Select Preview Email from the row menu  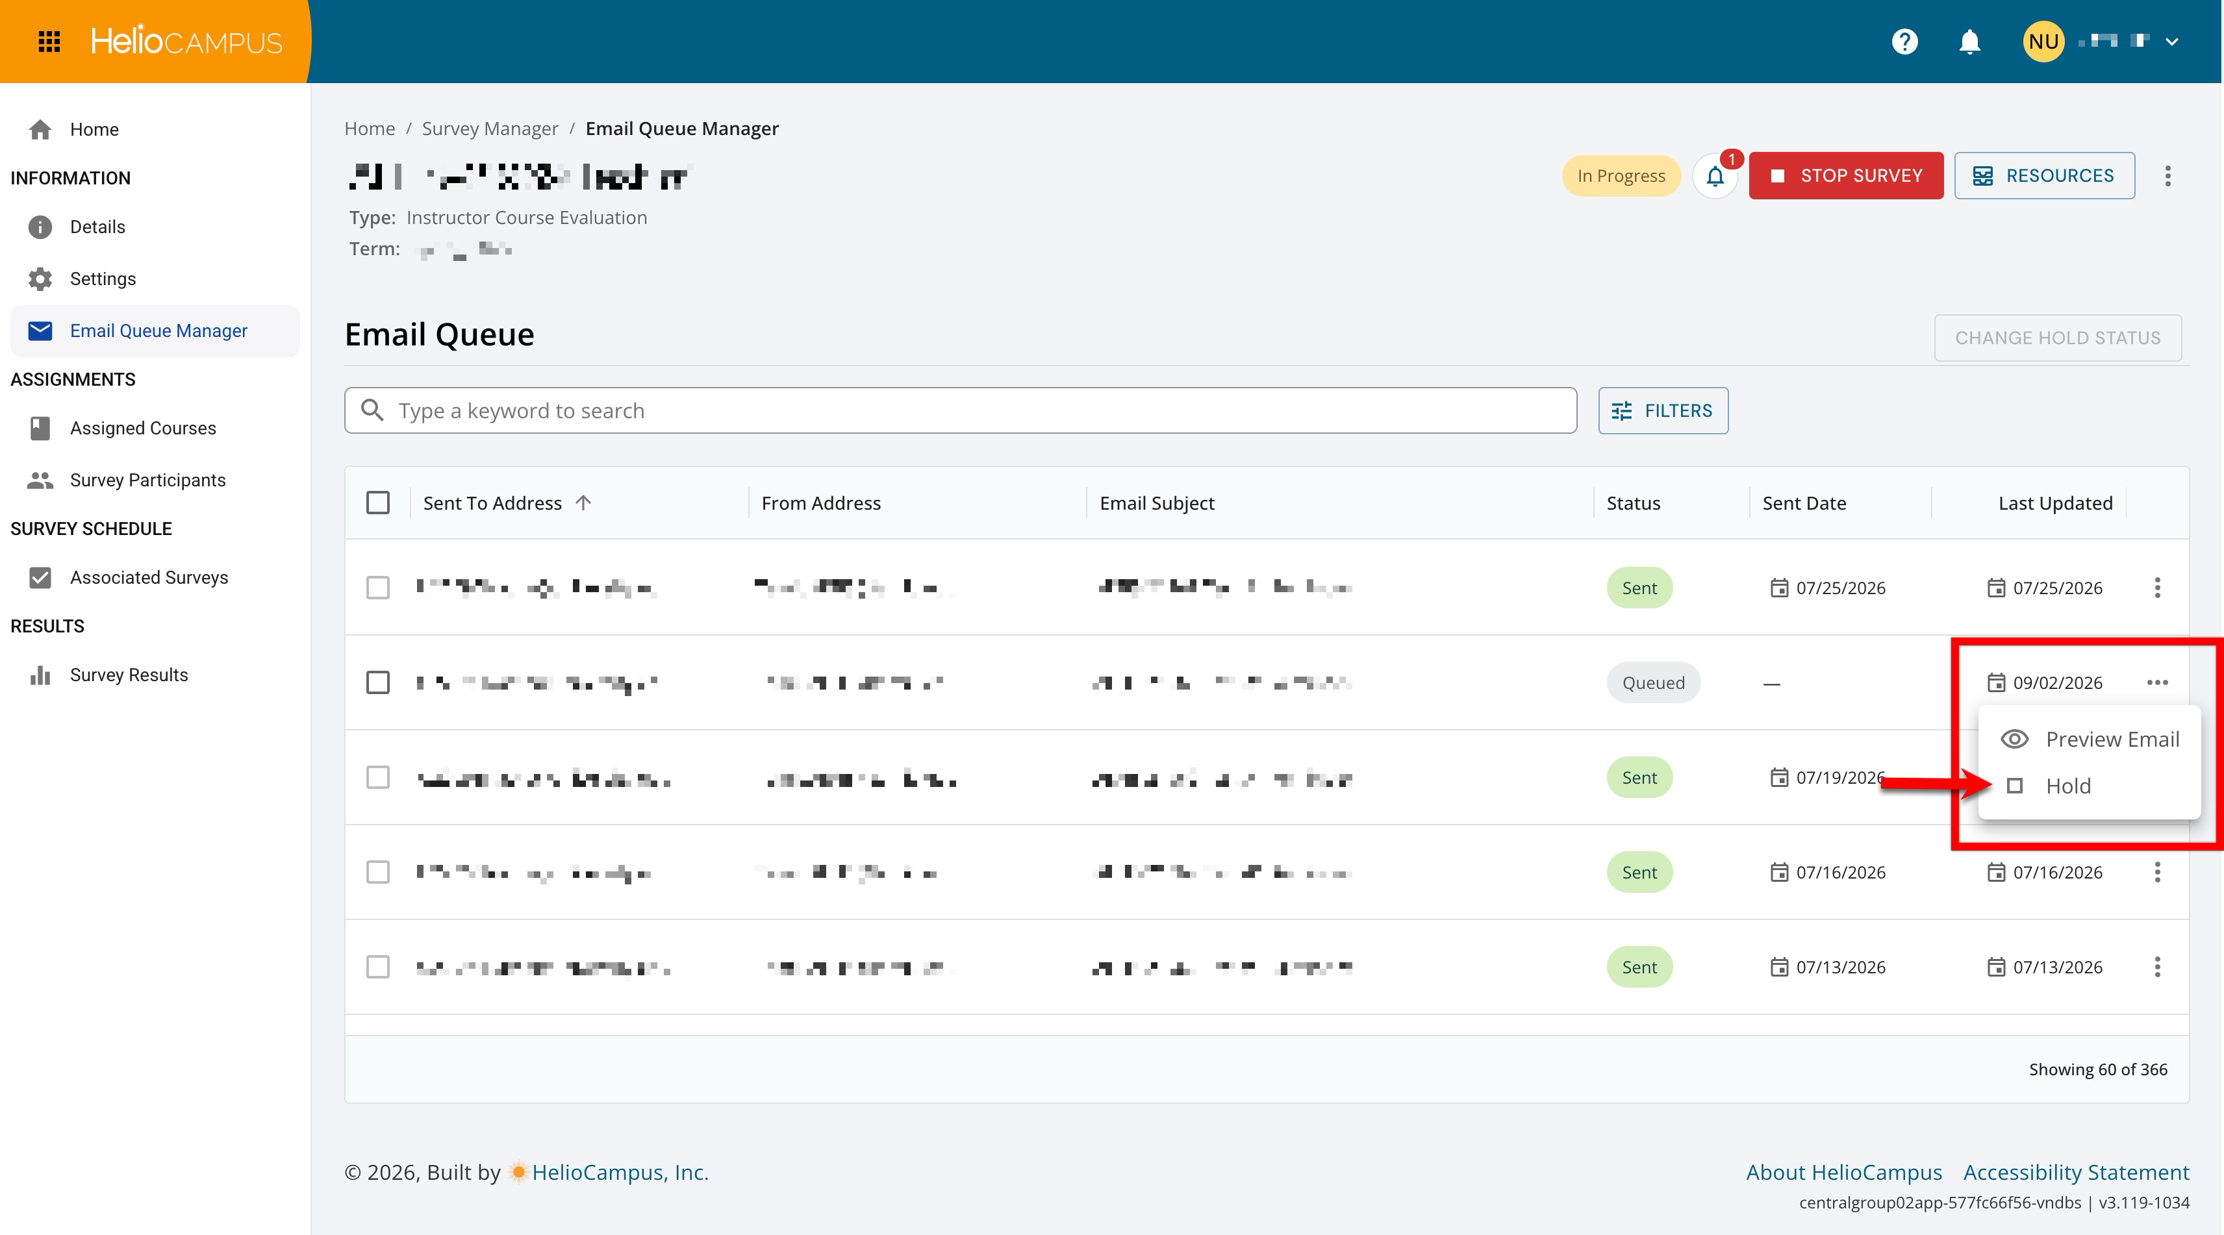(x=2090, y=739)
